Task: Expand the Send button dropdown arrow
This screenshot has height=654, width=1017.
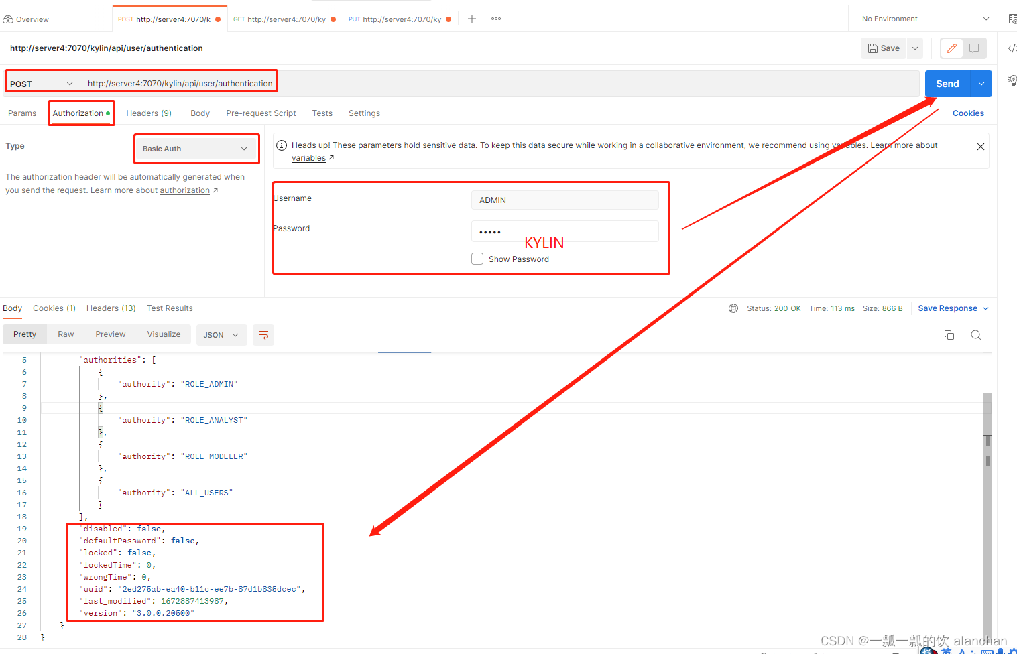Action: pyautogui.click(x=981, y=84)
